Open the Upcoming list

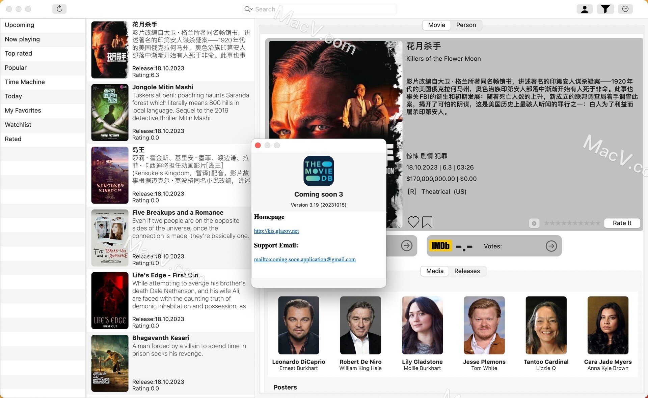(x=43, y=25)
